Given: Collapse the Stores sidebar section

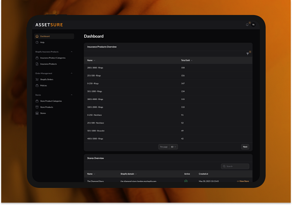Looking at the screenshot, I should [72, 95].
